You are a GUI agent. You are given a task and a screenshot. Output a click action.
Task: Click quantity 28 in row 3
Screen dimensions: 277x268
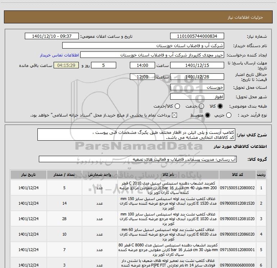click(x=64, y=219)
